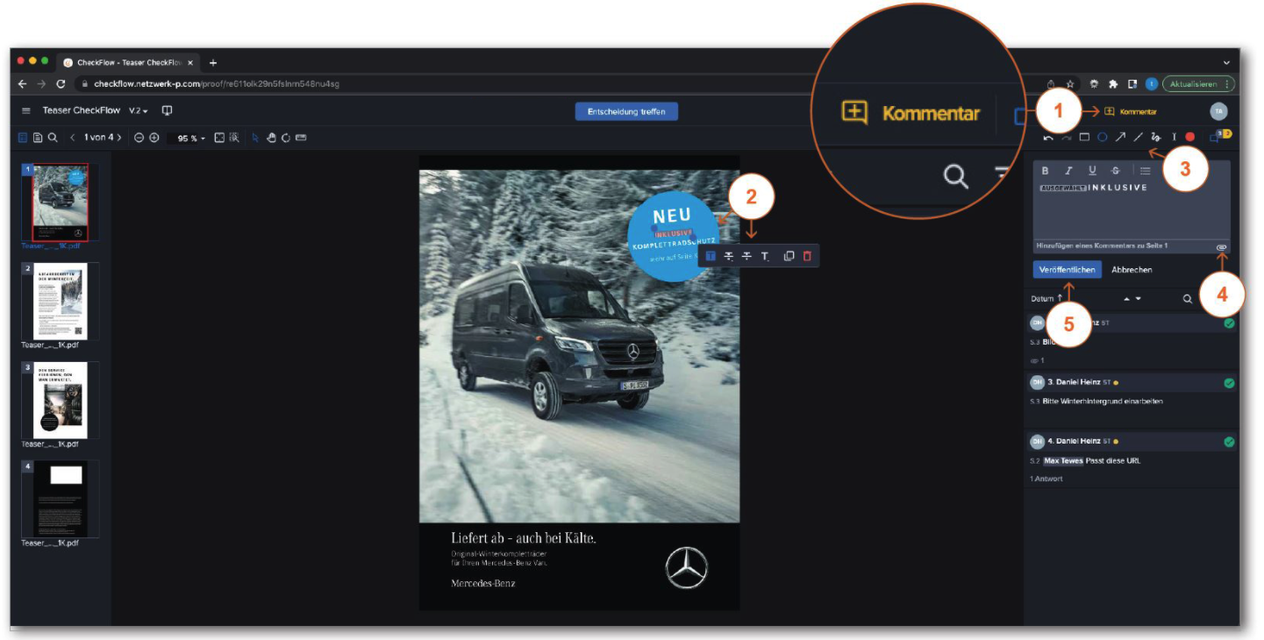Expand comments with the down triangle
Image resolution: width=1264 pixels, height=640 pixels.
1139,299
